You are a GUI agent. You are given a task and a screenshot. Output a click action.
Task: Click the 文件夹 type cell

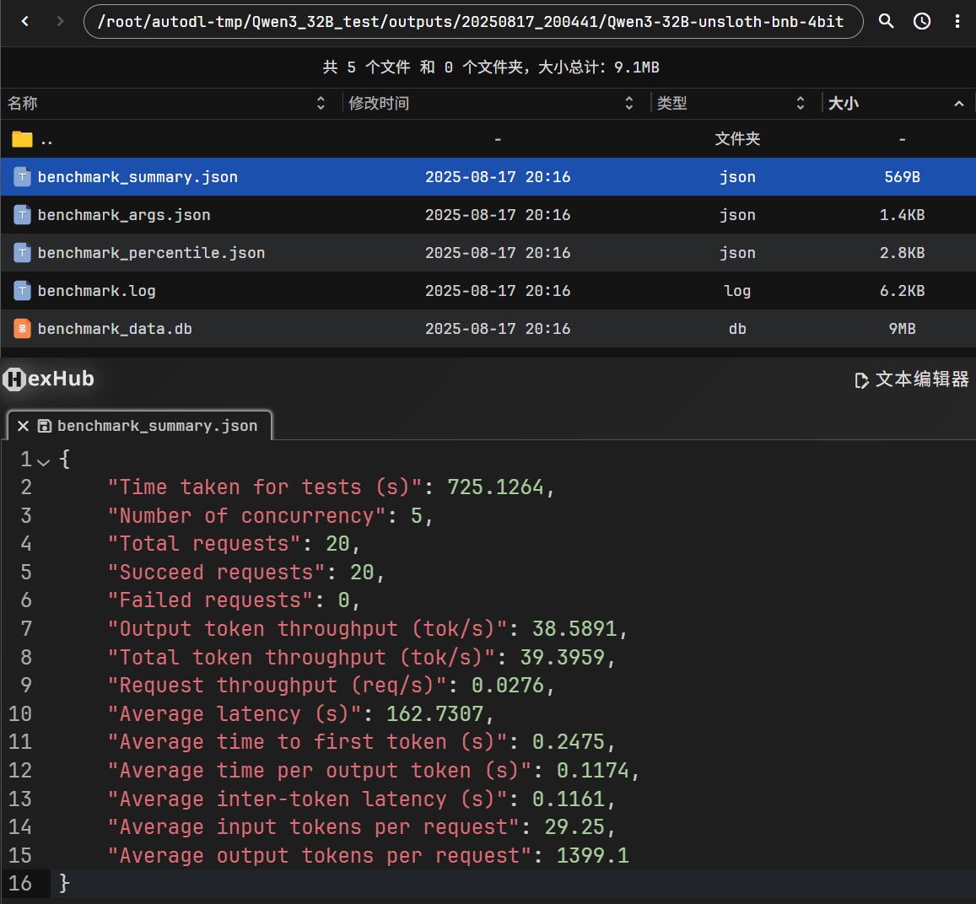[737, 139]
